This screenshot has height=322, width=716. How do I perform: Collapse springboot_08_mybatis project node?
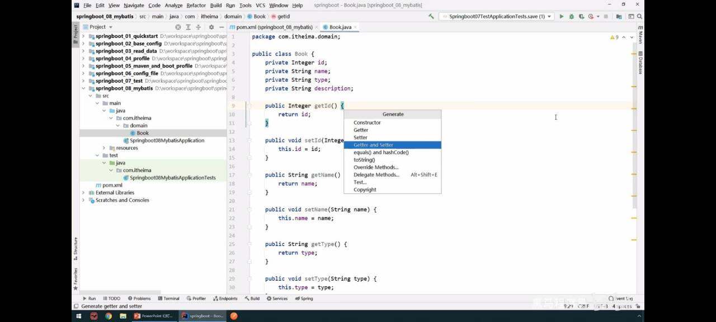pos(83,88)
